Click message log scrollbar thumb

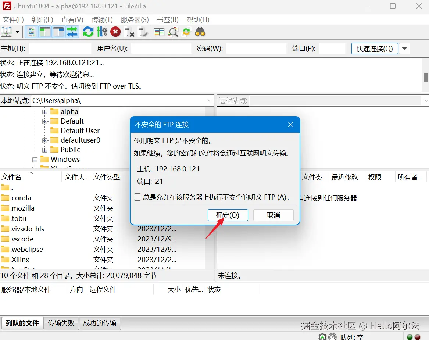tap(426, 77)
